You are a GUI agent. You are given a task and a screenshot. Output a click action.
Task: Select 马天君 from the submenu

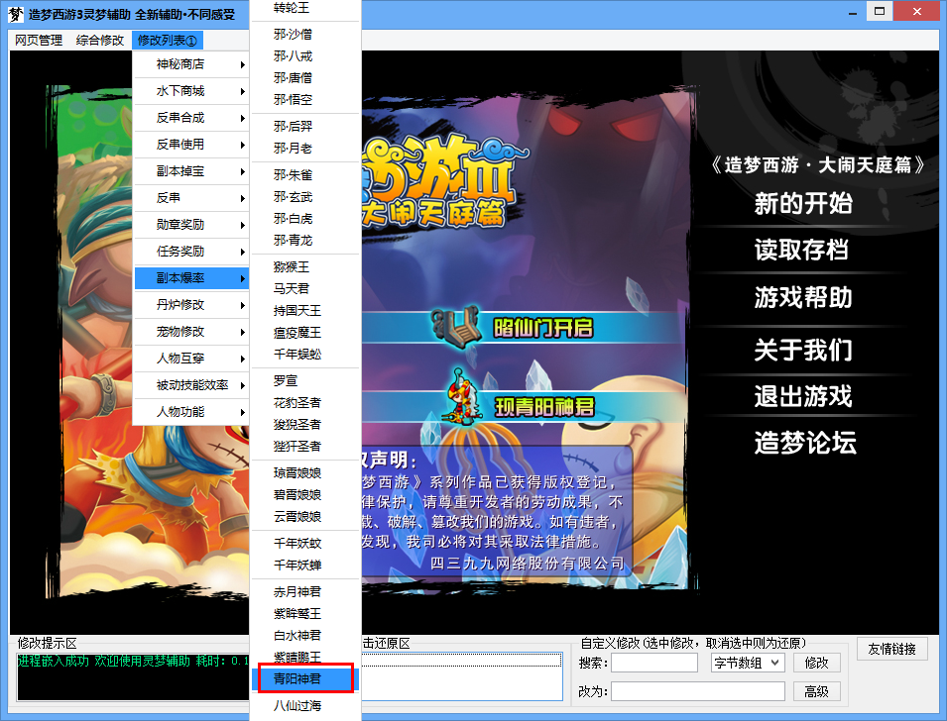click(305, 288)
